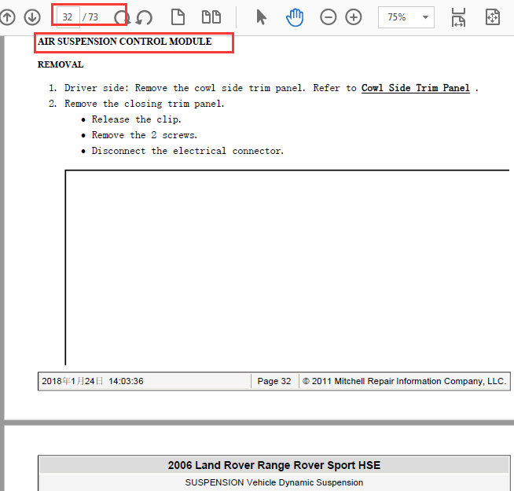Switch to single page view
The image size is (514, 491).
pos(178,17)
